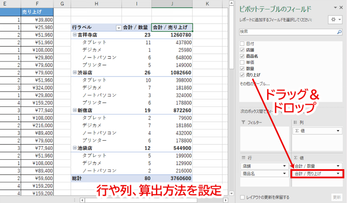Open the task pane options arrow
Screen dimensions: 347x203
[x=336, y=8]
